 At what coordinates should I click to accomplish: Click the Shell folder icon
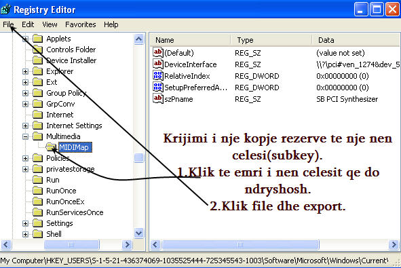[x=37, y=234]
